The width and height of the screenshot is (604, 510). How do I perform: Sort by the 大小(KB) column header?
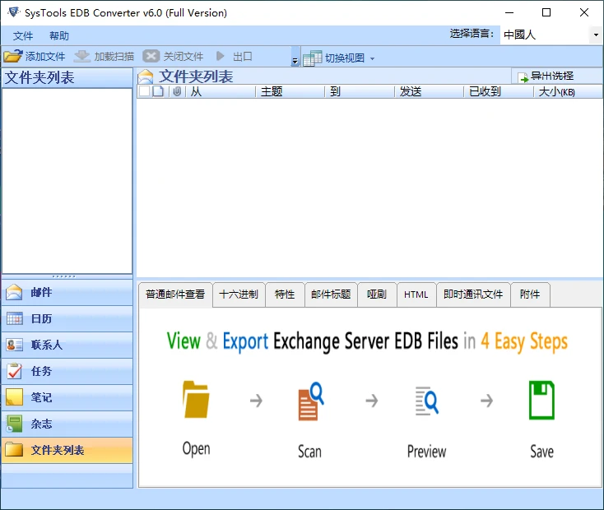tap(568, 91)
